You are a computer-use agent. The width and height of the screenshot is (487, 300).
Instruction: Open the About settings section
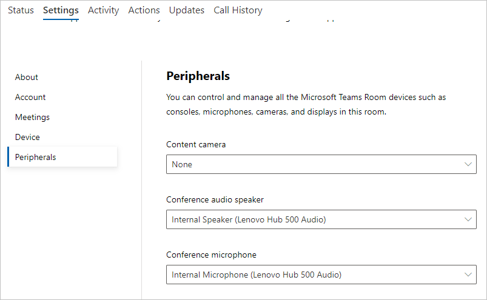27,77
